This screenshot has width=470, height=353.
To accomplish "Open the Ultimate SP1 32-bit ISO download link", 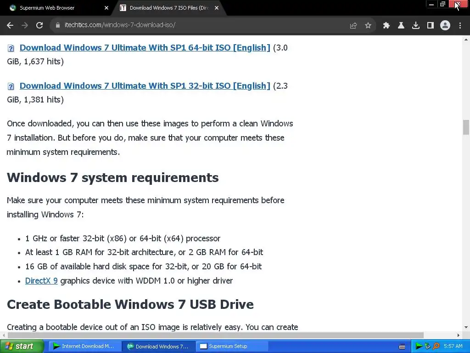I will click(x=145, y=85).
